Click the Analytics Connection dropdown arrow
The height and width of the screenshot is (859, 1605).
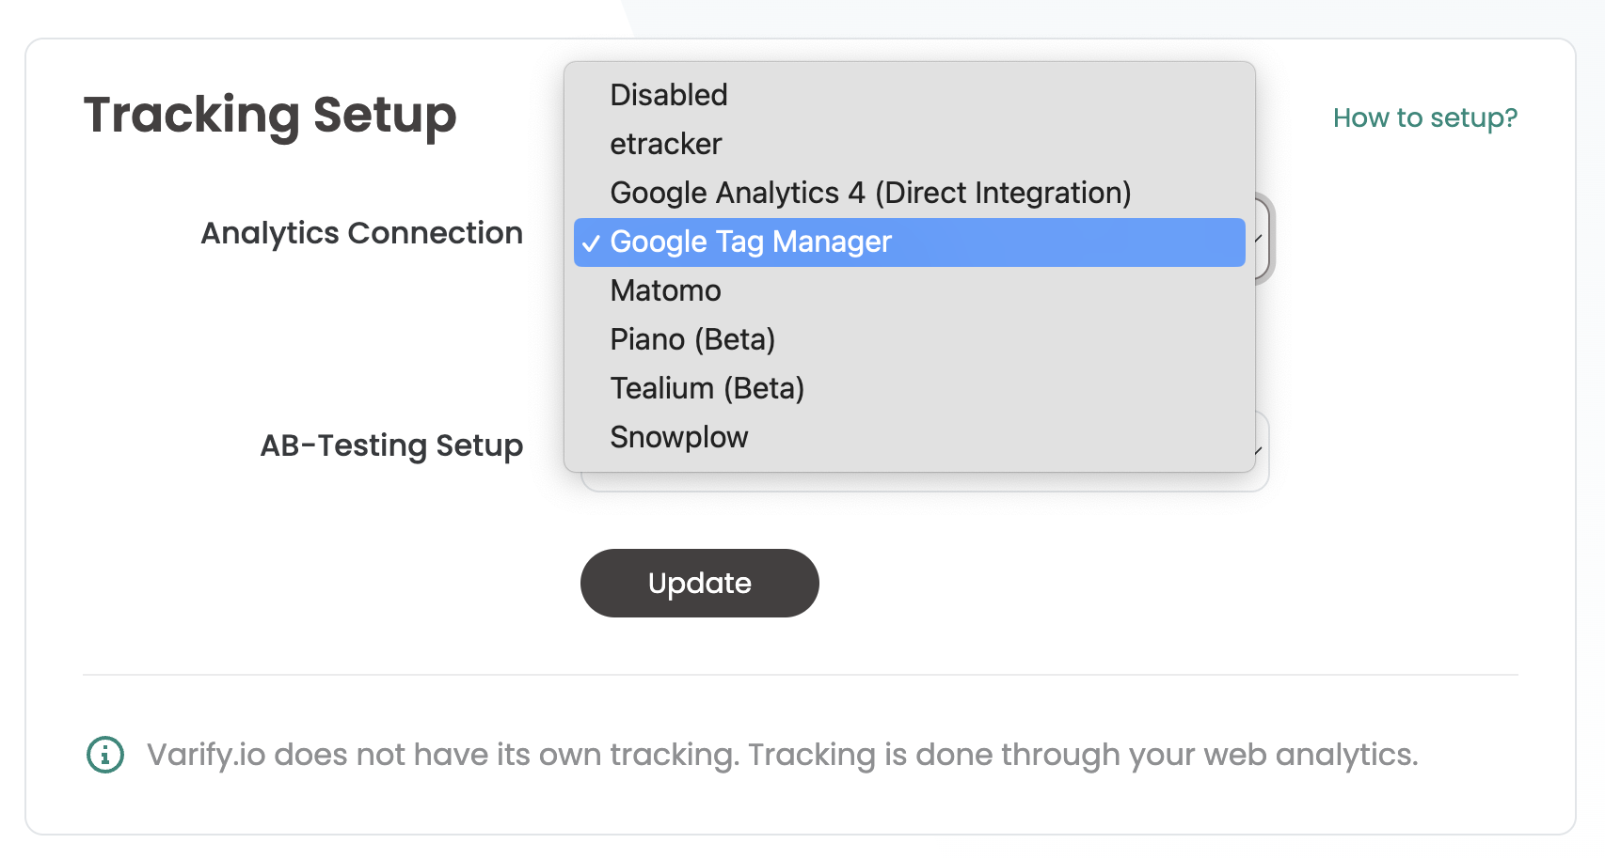[1261, 238]
